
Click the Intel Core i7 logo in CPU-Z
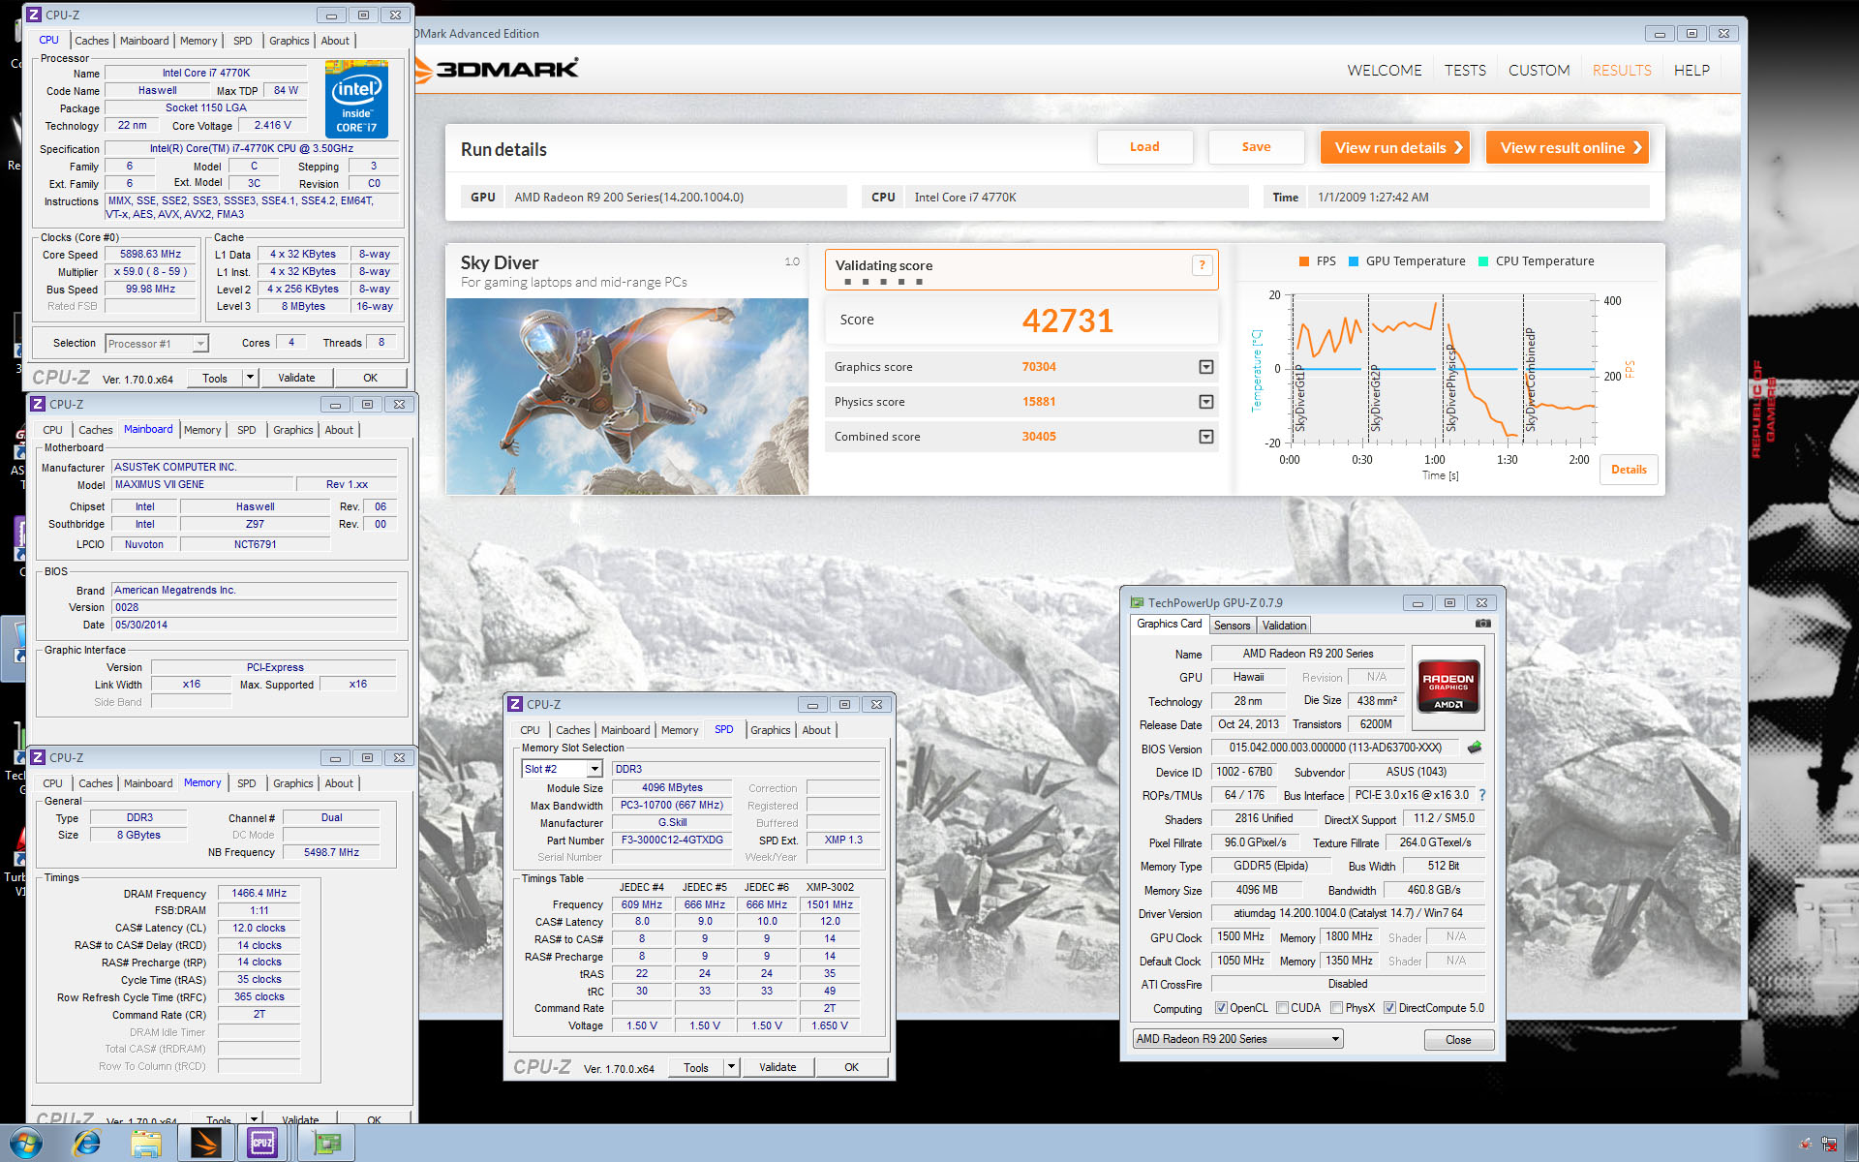pyautogui.click(x=356, y=99)
